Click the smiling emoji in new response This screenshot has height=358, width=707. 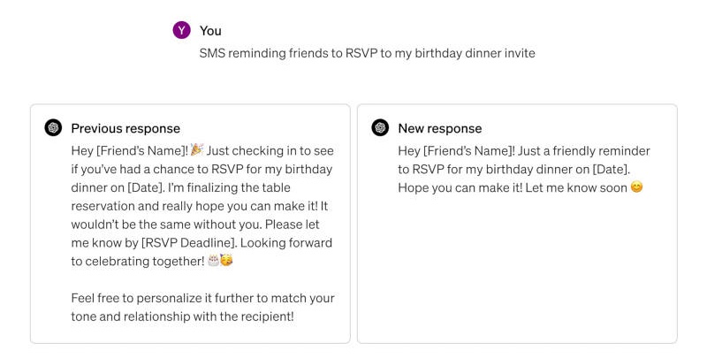click(x=636, y=187)
